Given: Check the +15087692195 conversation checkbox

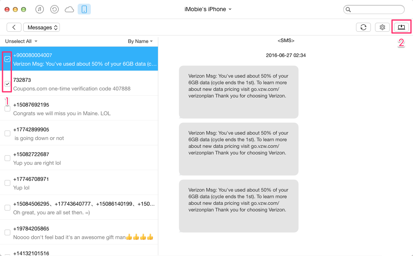Looking at the screenshot, I should pos(7,109).
